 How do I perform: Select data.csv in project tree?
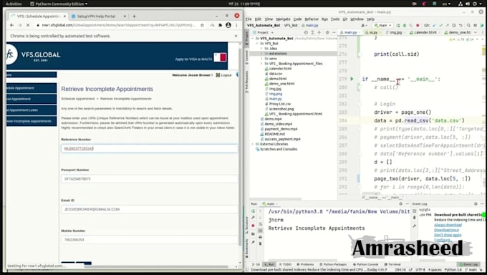(x=276, y=74)
